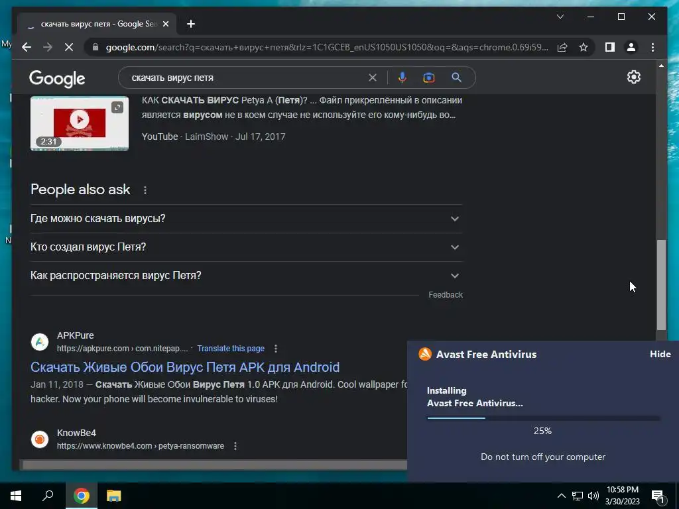This screenshot has width=679, height=509.
Task: Open 'Скачать Живые Обои Вирус Петя APK' result
Action: click(185, 367)
